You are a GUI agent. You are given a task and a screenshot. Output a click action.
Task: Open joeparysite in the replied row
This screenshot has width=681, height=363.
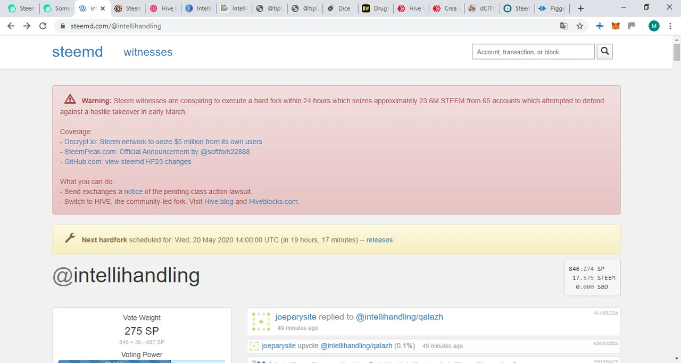(296, 317)
